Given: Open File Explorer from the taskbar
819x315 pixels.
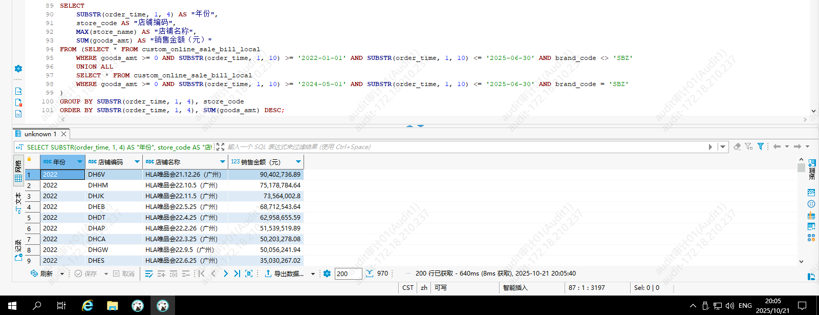Looking at the screenshot, I should (x=113, y=306).
